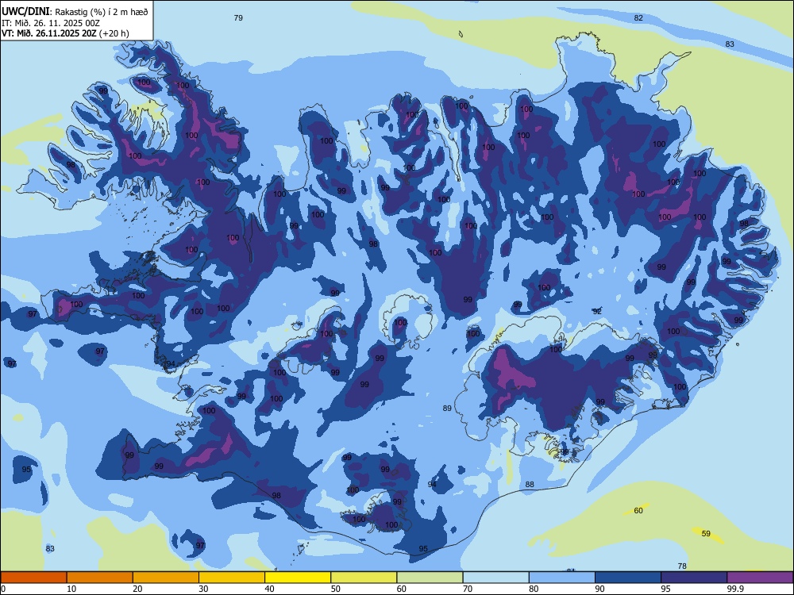The image size is (794, 595).
Task: Pick the indigo 95–99.9 legend swatch
Action: pos(694,578)
